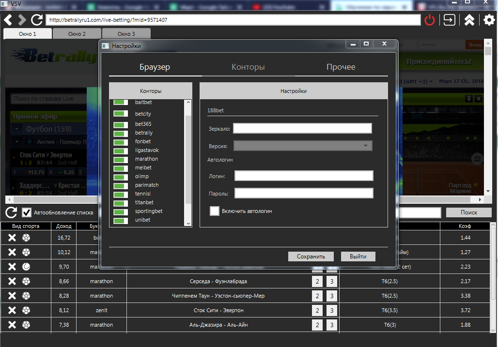Focus the Зеркало input field

[302, 128]
